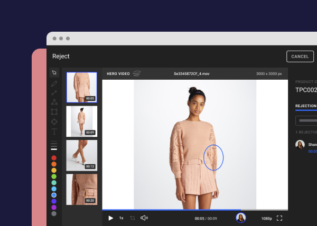This screenshot has height=226, width=317.
Task: Mute the video volume
Action: click(144, 218)
